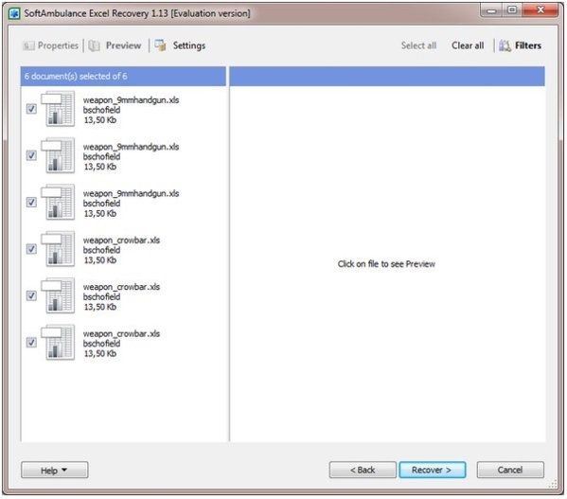Close the Excel Recovery window

[x=540, y=10]
